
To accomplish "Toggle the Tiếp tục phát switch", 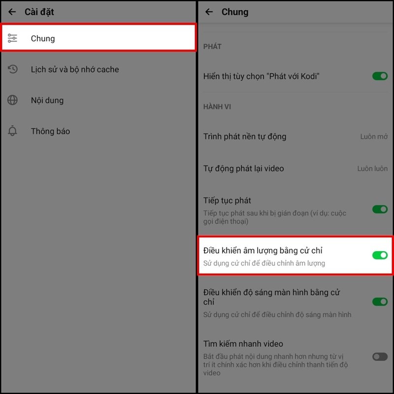I will pos(380,209).
